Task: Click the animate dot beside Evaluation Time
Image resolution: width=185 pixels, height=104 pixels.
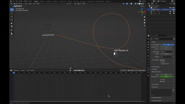Action: click(173, 77)
